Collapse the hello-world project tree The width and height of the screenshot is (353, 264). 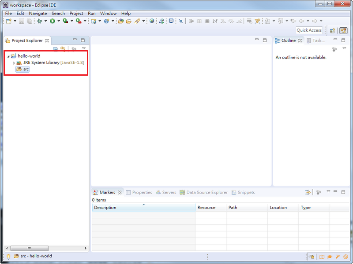tap(8, 56)
